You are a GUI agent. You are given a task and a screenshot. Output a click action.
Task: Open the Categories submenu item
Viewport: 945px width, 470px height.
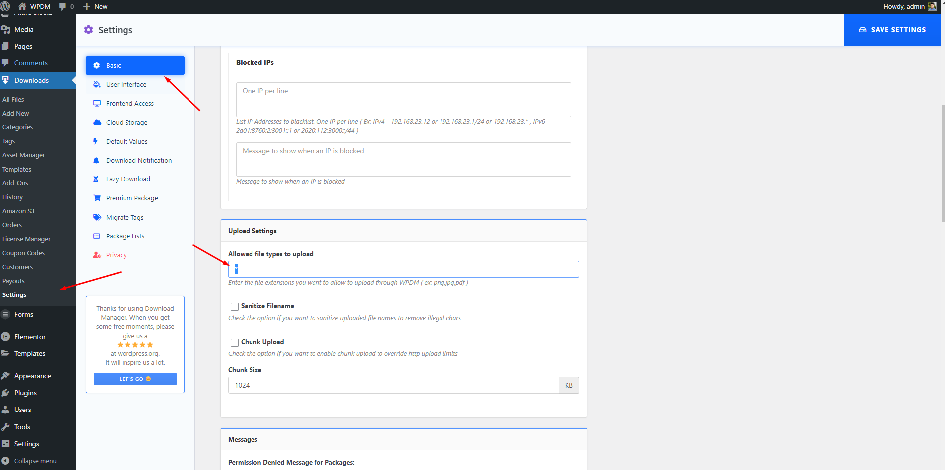[x=18, y=127]
